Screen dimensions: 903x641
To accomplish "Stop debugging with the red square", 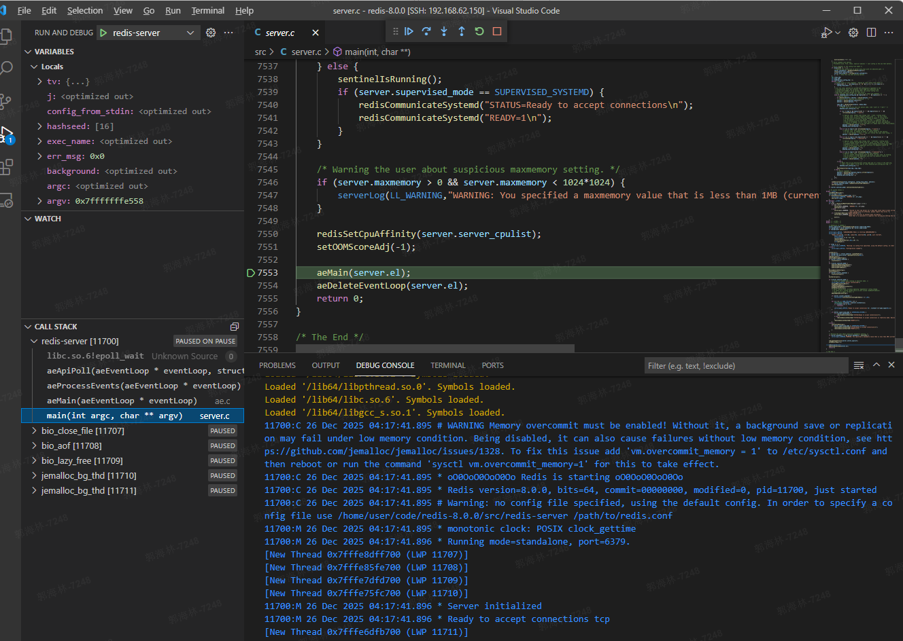I will pyautogui.click(x=497, y=31).
